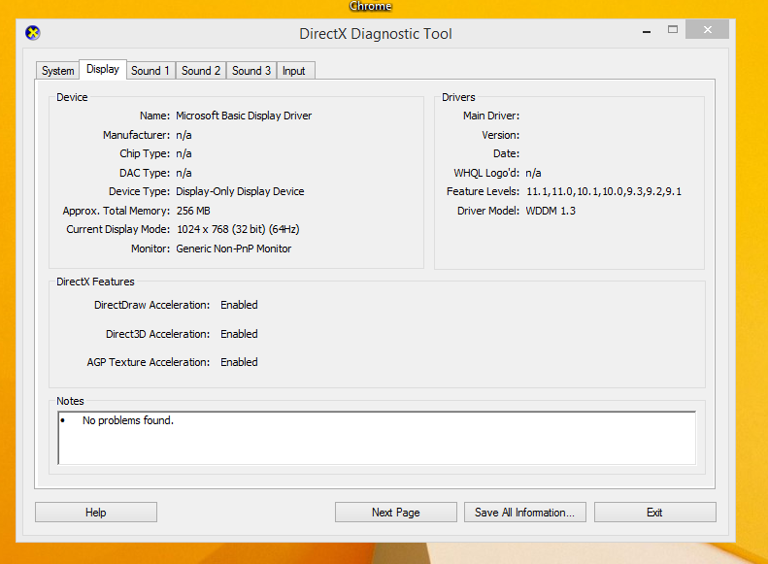Click 'Display-Only Display Device' value

[240, 191]
